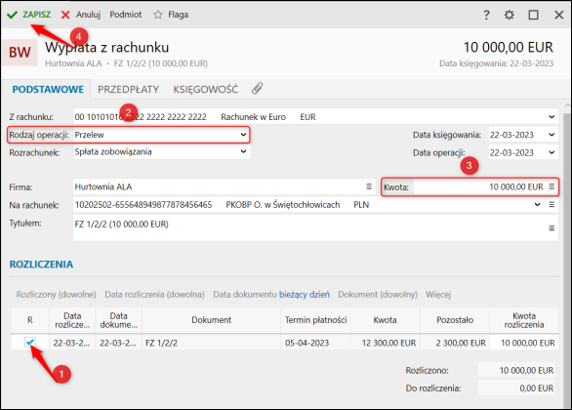Open settings via the gear icon
The image size is (572, 410).
pos(510,15)
